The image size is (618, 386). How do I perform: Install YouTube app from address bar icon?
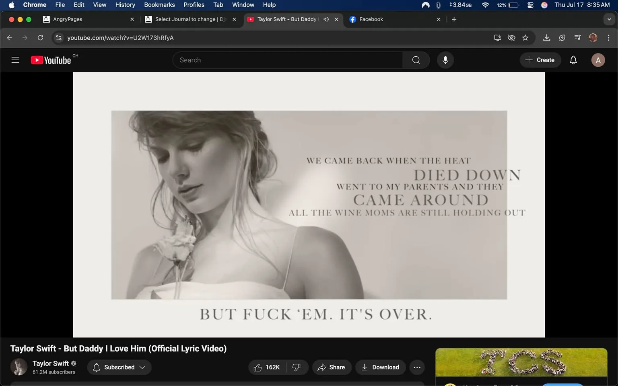497,37
